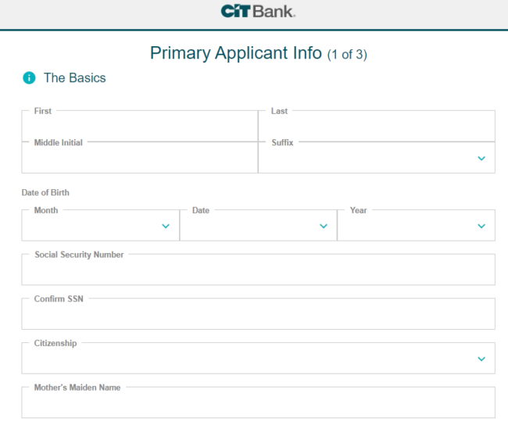The image size is (508, 429).
Task: Open the Month of birth dropdown
Action: (101, 225)
